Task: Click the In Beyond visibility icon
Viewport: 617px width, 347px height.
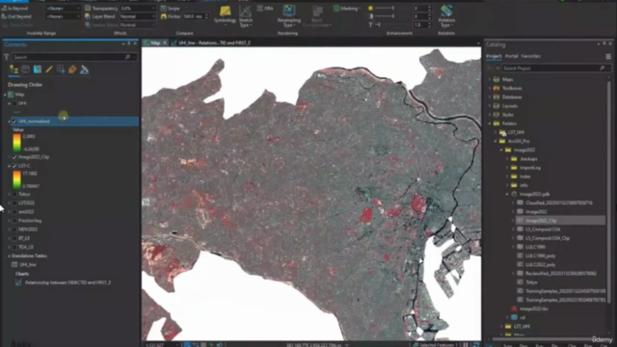Action: (4, 9)
